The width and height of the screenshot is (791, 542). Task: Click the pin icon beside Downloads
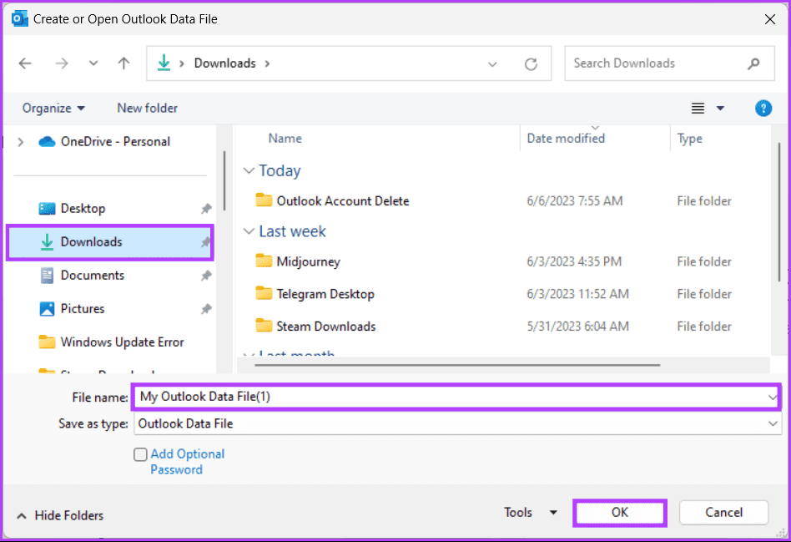coord(204,242)
